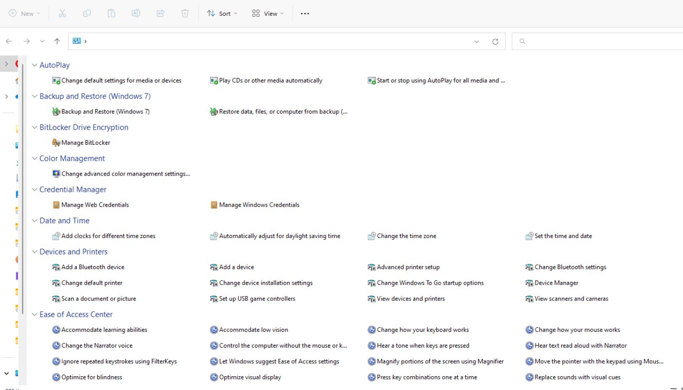Click the Paste icon in the toolbar
The height and width of the screenshot is (390, 683).
111,13
